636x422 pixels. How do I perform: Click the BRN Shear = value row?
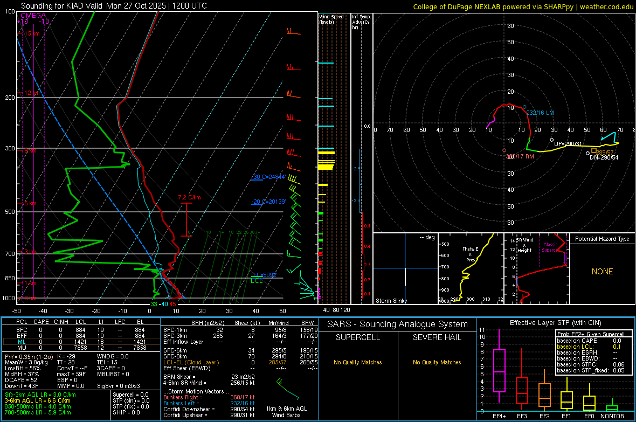coord(209,377)
